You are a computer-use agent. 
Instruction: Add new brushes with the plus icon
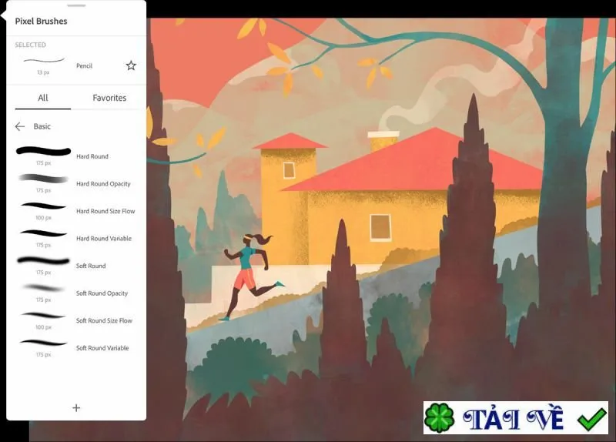pos(76,408)
